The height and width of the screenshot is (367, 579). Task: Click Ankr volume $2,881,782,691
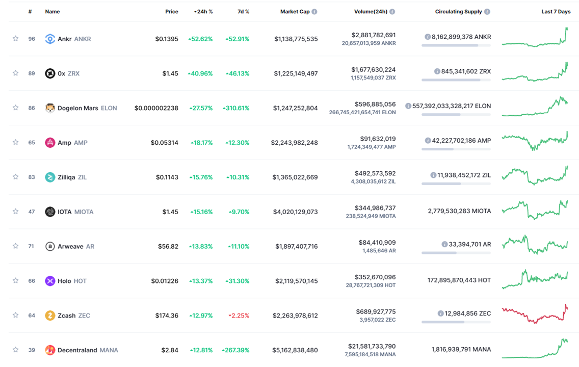pyautogui.click(x=373, y=35)
